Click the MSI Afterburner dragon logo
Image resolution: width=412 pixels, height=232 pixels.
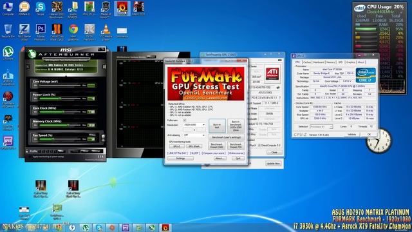(x=32, y=53)
